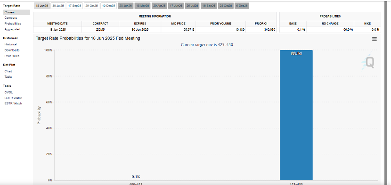Open the chart hamburger menu icon
391x185 pixels.
click(375, 39)
